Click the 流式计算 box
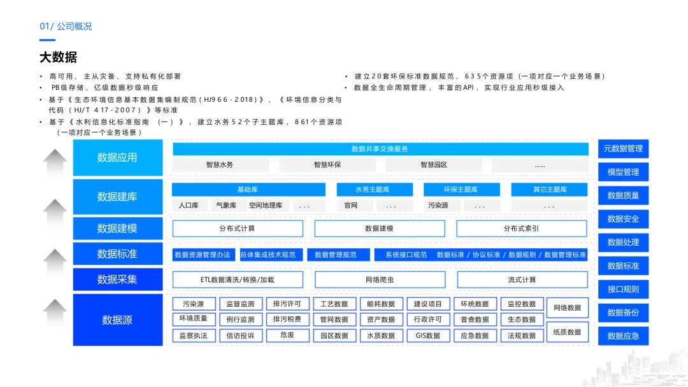This screenshot has width=688, height=387. [522, 279]
